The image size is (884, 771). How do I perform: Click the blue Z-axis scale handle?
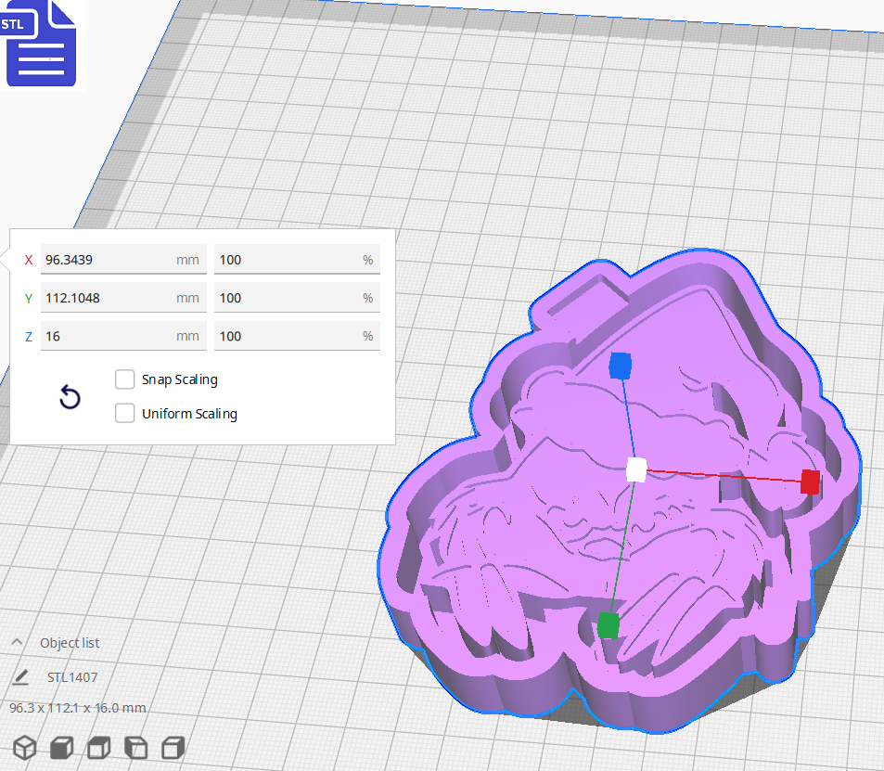(x=619, y=366)
